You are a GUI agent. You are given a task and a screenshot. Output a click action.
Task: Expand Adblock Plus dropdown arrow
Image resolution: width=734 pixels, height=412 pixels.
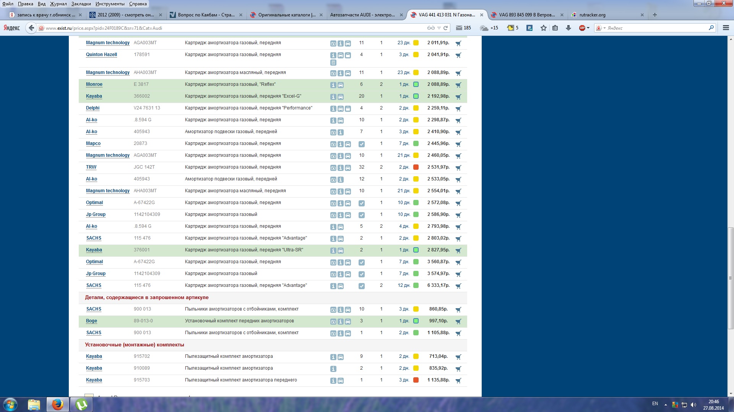point(588,28)
